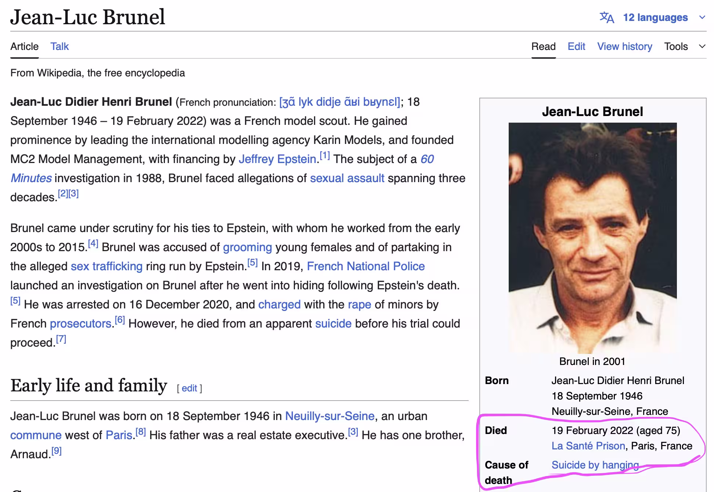The height and width of the screenshot is (492, 714).
Task: Expand the 12 languages dropdown arrow
Action: point(702,17)
